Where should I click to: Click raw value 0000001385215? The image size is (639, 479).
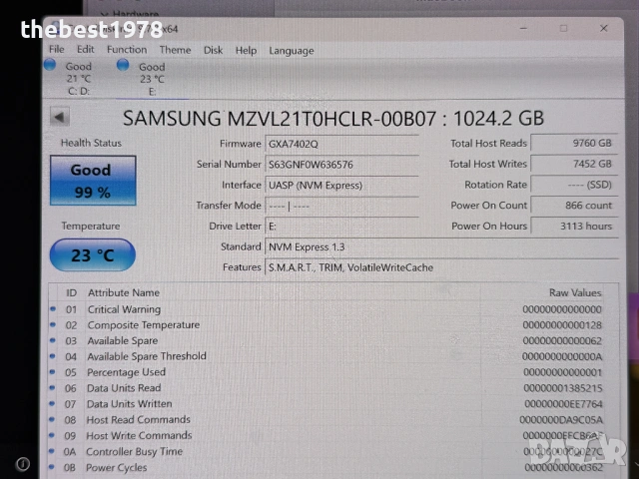coord(563,388)
